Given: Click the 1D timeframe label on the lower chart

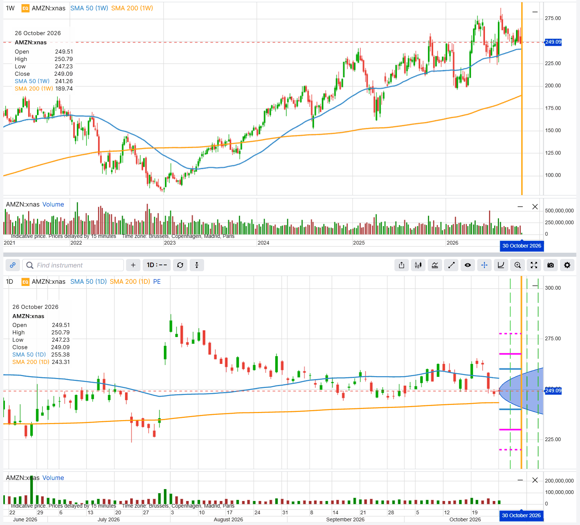Looking at the screenshot, I should coord(10,282).
